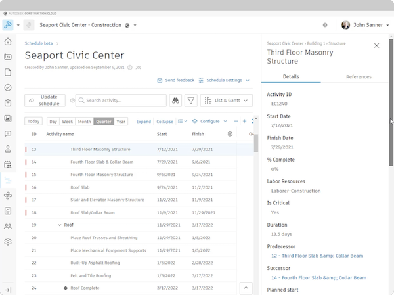
Task: Select the Roof Complete milestone row
Action: click(131, 288)
